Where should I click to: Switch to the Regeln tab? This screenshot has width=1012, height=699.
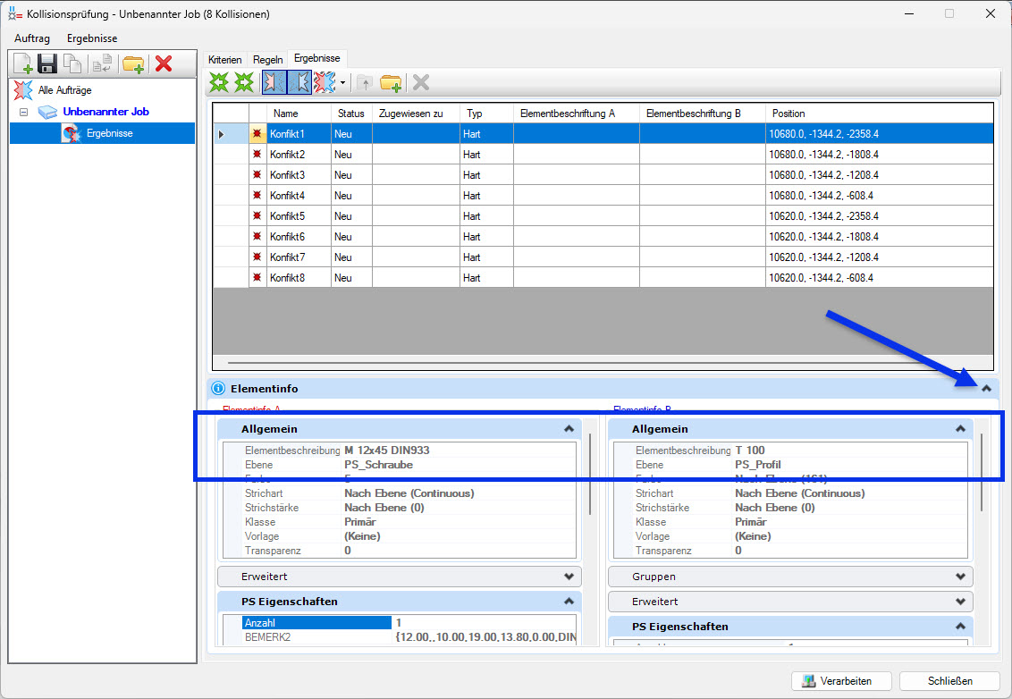click(x=268, y=59)
